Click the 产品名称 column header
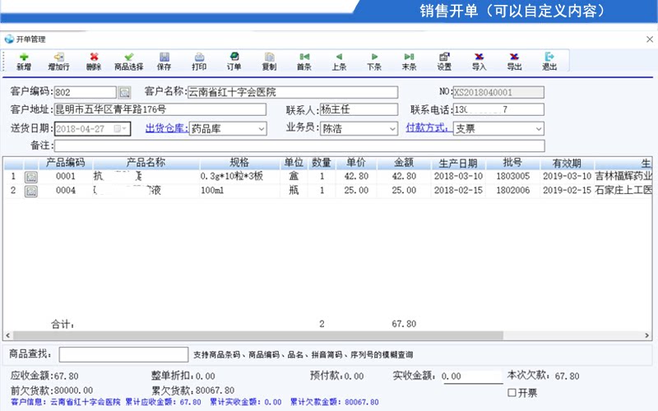 (x=146, y=163)
